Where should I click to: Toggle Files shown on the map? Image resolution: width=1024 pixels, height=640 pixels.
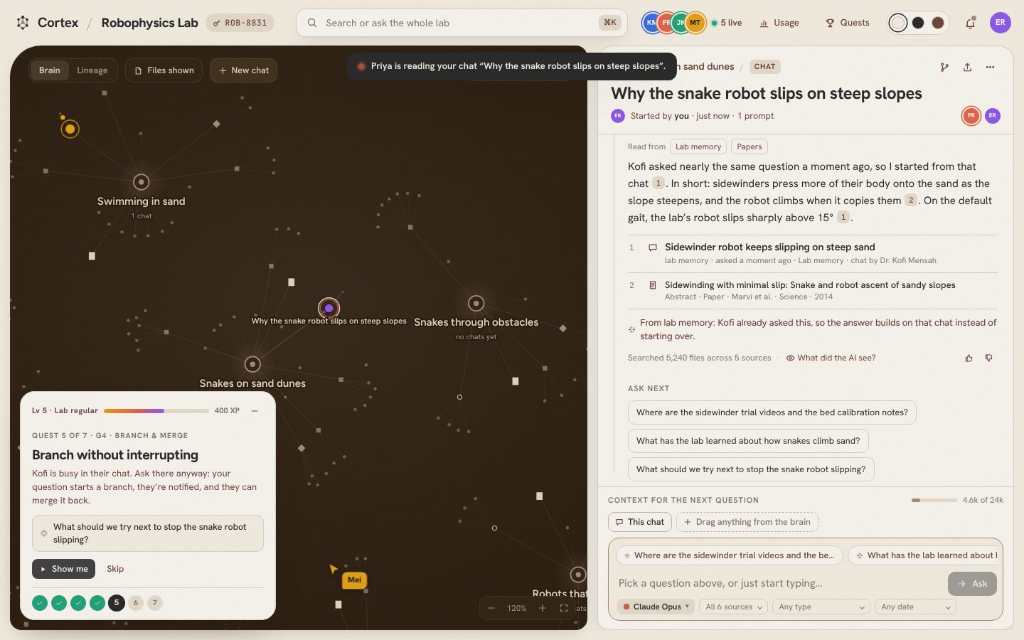[164, 70]
